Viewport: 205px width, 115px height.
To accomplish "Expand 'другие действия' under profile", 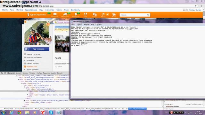I will pos(32,70).
